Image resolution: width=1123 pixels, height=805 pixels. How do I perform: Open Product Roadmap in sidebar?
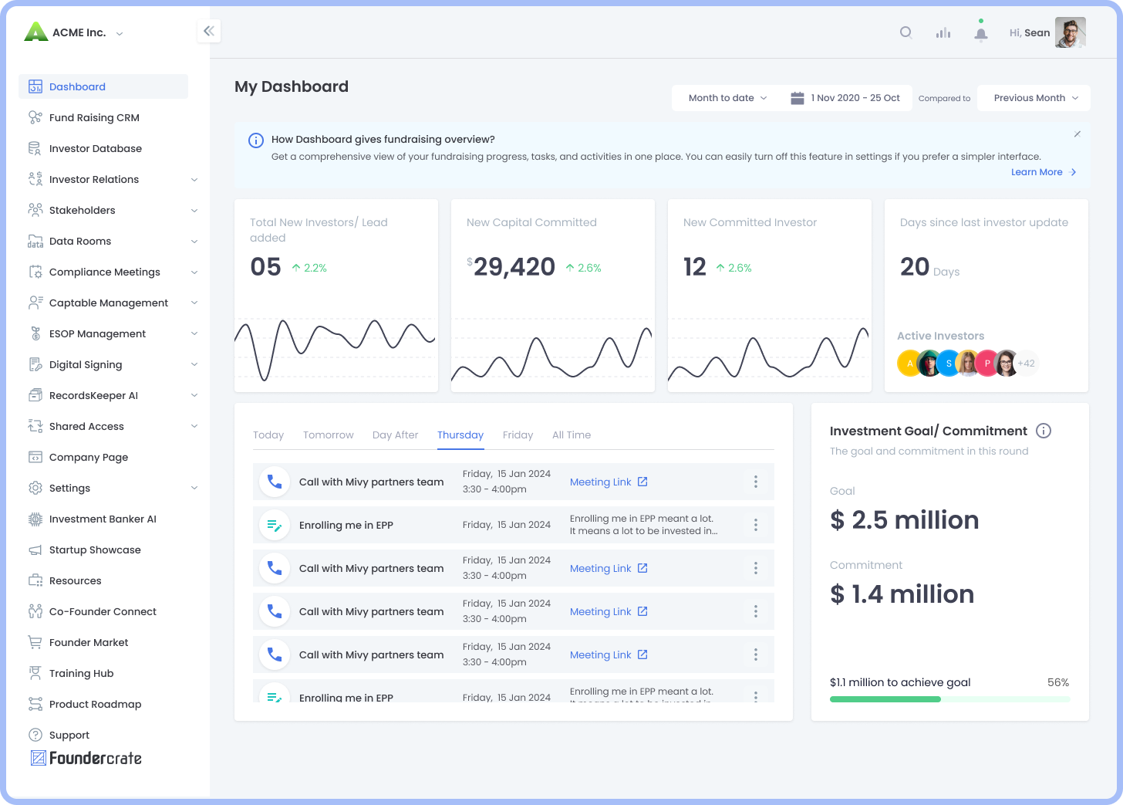click(x=95, y=704)
